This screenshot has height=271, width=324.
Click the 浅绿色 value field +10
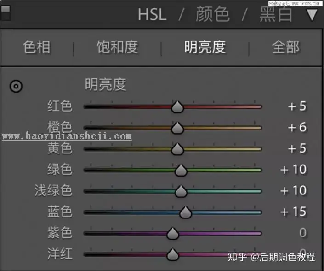point(293,190)
